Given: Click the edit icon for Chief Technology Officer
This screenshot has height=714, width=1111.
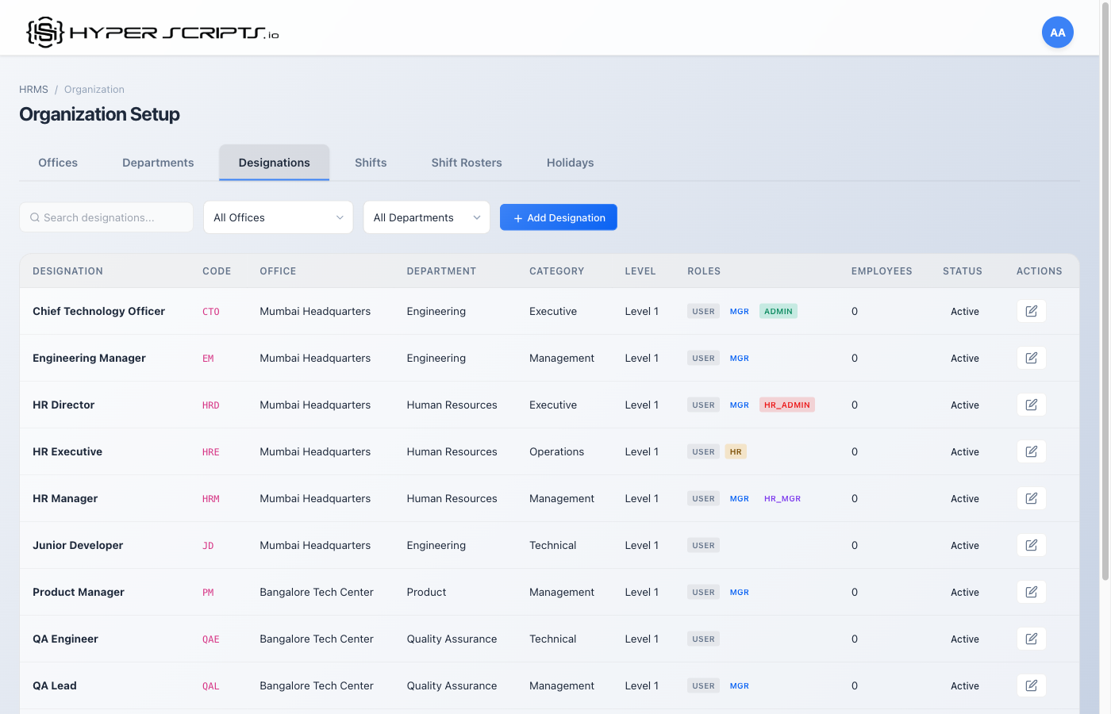Looking at the screenshot, I should pos(1031,311).
